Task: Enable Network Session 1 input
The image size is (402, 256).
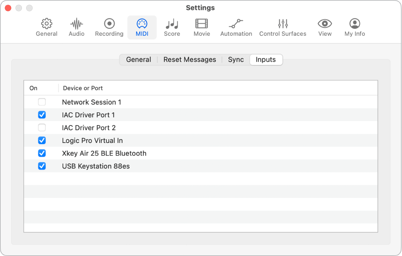Action: click(42, 102)
